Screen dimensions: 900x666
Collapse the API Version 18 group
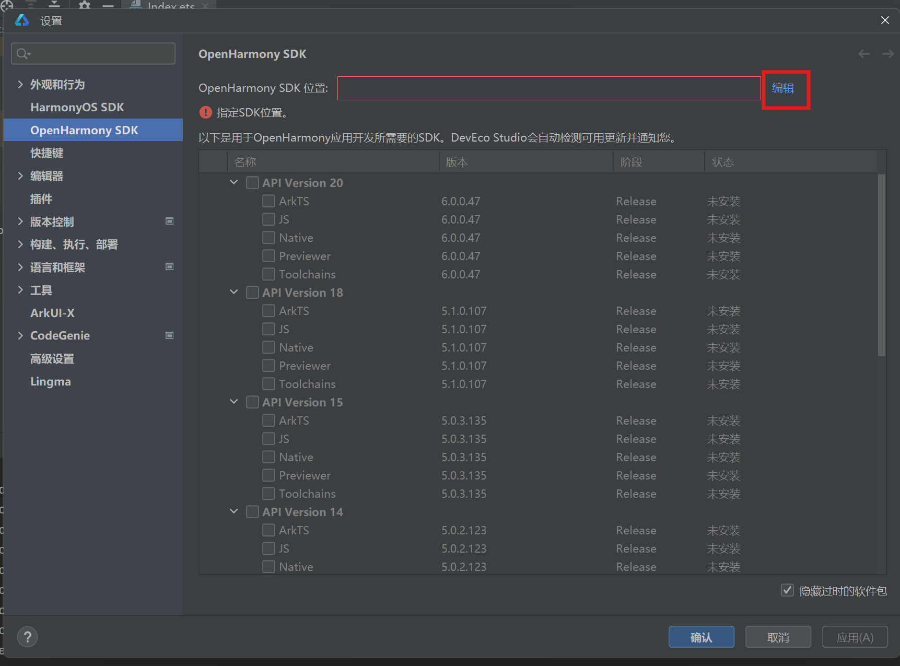point(234,292)
